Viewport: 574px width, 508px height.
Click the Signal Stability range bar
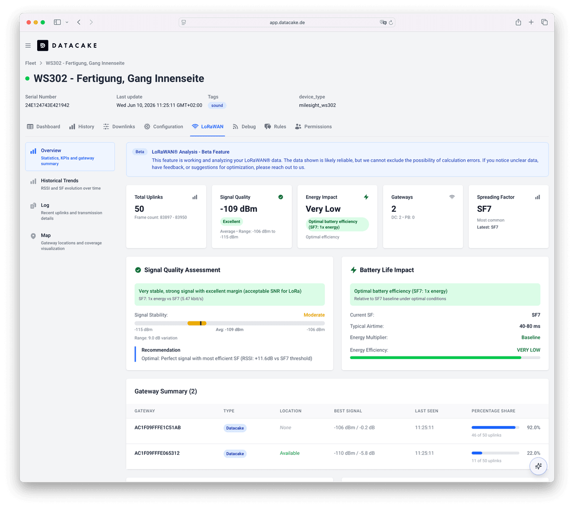pos(230,323)
